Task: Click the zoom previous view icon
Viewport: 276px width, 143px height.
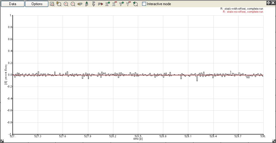Action: tap(59, 4)
